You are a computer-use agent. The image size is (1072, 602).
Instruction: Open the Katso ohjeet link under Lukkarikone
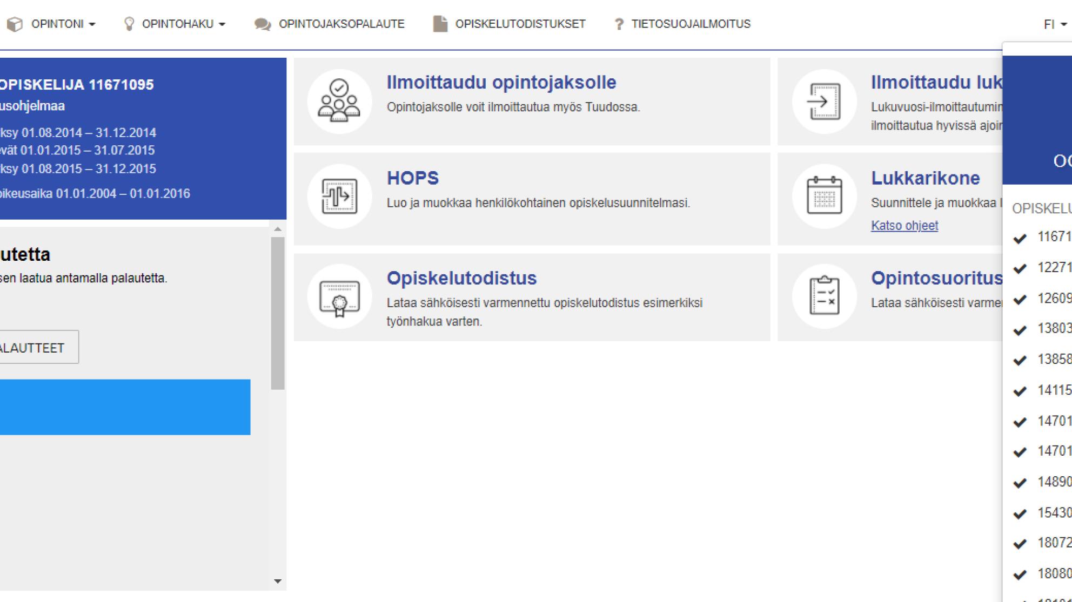(x=905, y=225)
